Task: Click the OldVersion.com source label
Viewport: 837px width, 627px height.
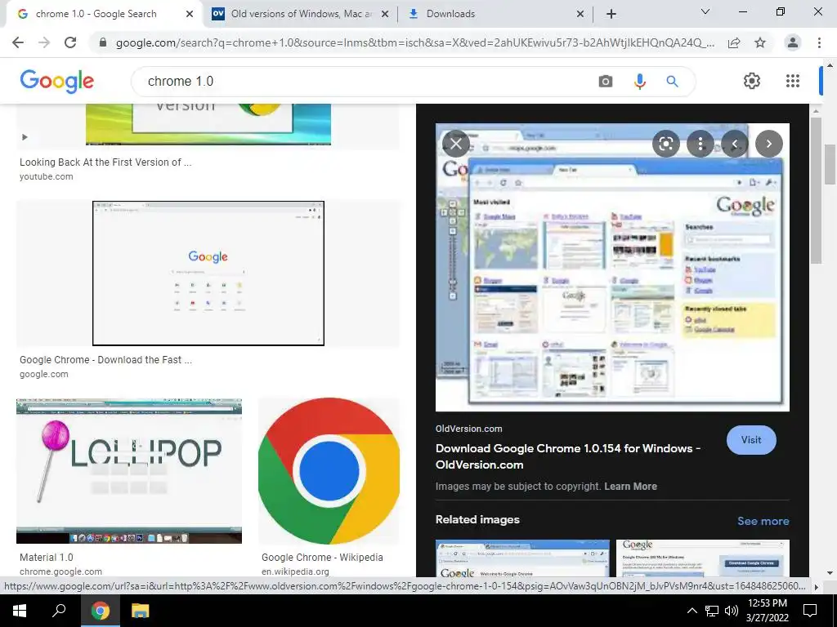Action: coord(468,429)
